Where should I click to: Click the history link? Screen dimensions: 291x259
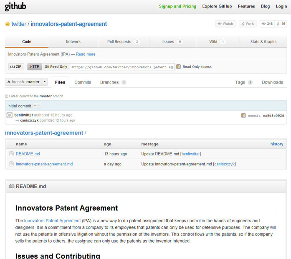click(x=277, y=144)
